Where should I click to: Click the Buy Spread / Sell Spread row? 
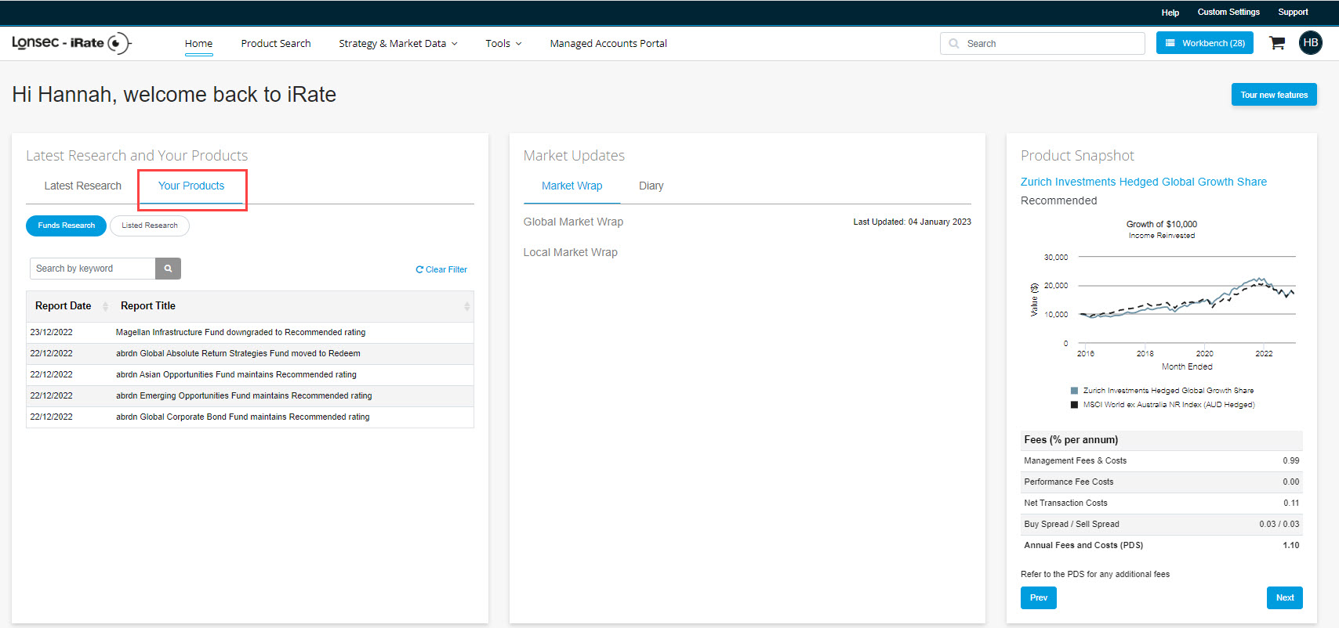tap(1162, 524)
